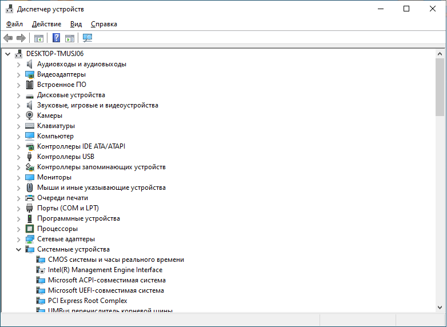Viewport: 447px width, 327px height.
Task: Select Звуковые, игровые и видеоустройства row
Action: point(98,105)
